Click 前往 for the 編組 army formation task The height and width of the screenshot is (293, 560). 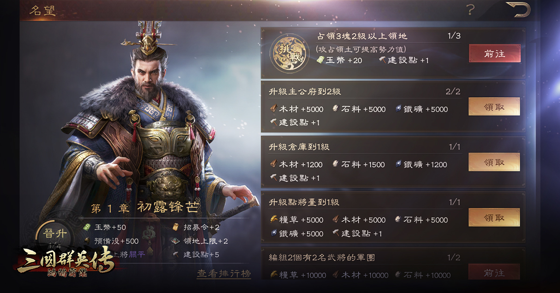(494, 272)
